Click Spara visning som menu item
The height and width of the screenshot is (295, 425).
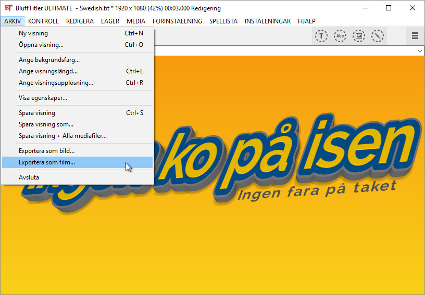pos(46,124)
